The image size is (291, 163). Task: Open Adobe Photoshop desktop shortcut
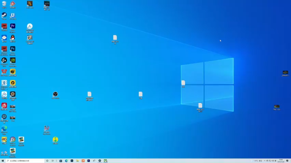pos(13,51)
